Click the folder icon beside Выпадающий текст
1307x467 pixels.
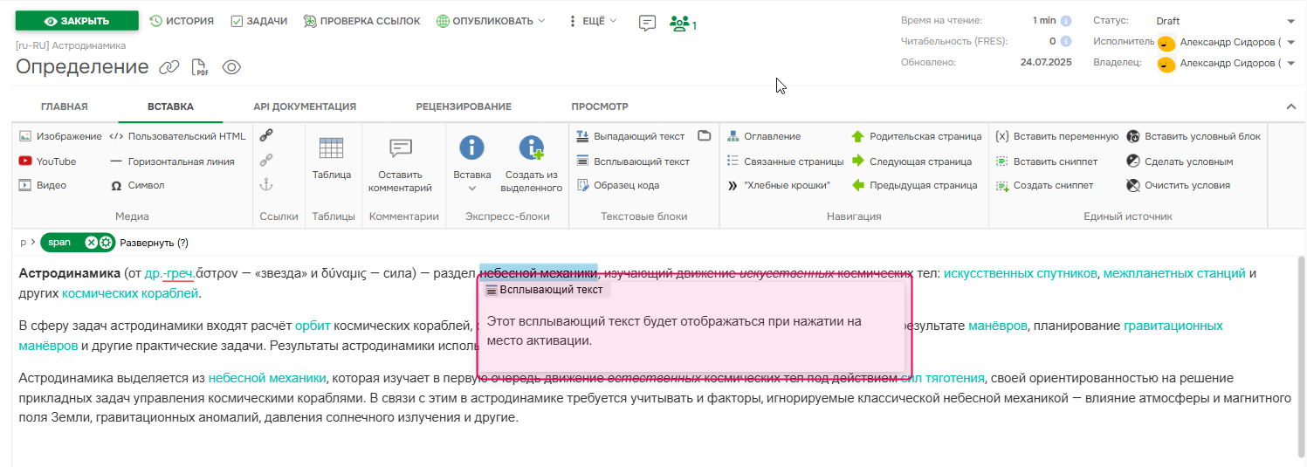pyautogui.click(x=705, y=135)
